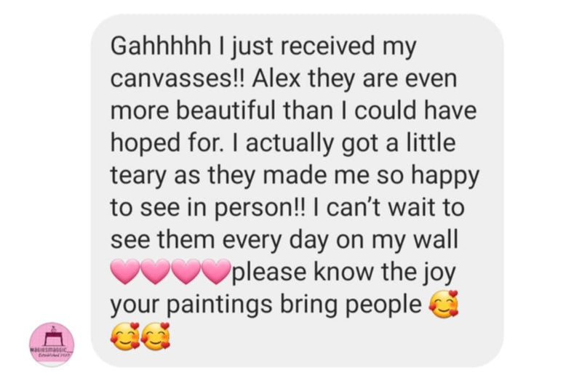
Task: Click the third pink heart emoji
Action: click(x=186, y=271)
